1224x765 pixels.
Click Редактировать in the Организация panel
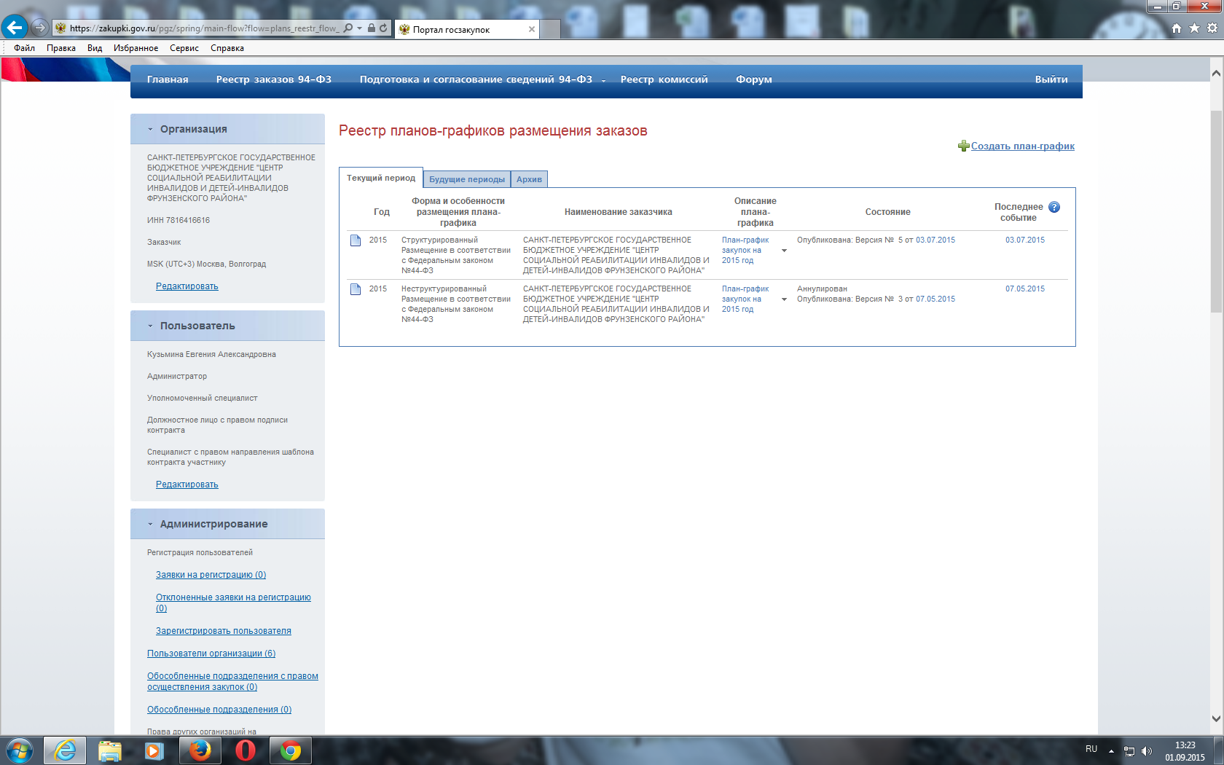click(187, 286)
